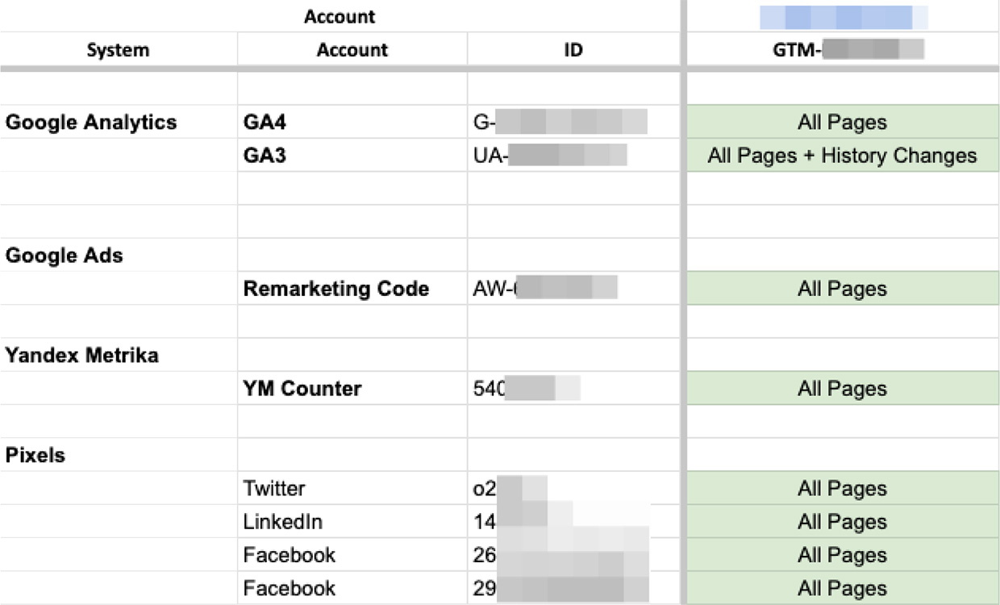Click the ID column header cell

pyautogui.click(x=573, y=50)
